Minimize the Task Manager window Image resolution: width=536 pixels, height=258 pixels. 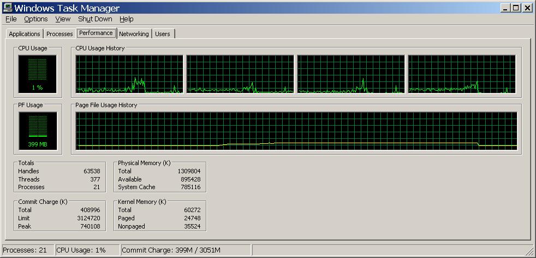click(x=507, y=8)
